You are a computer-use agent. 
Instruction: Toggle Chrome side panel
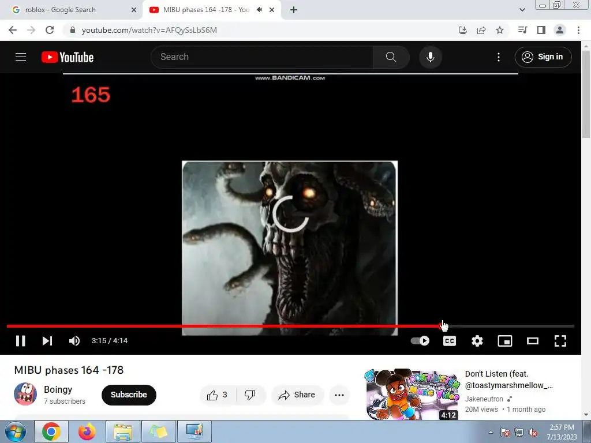(541, 30)
